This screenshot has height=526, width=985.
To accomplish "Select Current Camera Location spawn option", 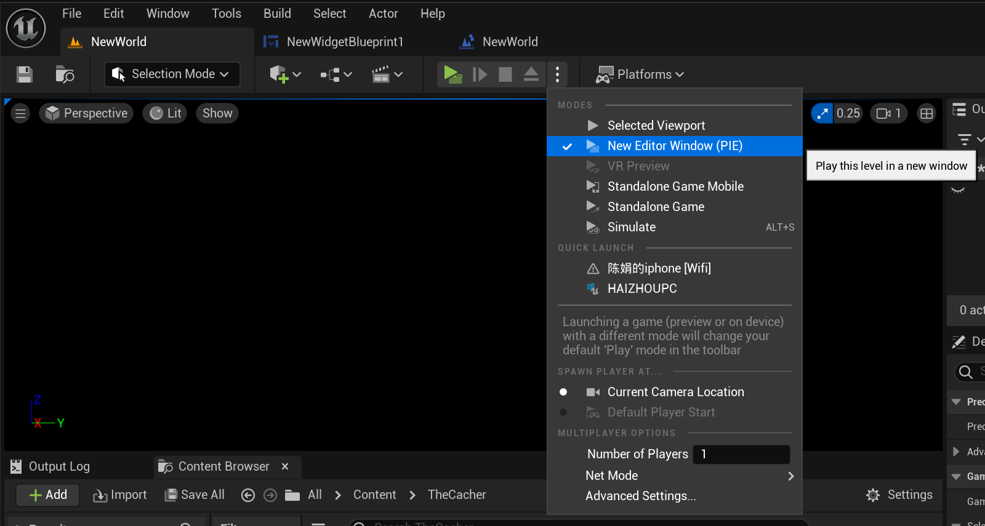I will click(675, 392).
